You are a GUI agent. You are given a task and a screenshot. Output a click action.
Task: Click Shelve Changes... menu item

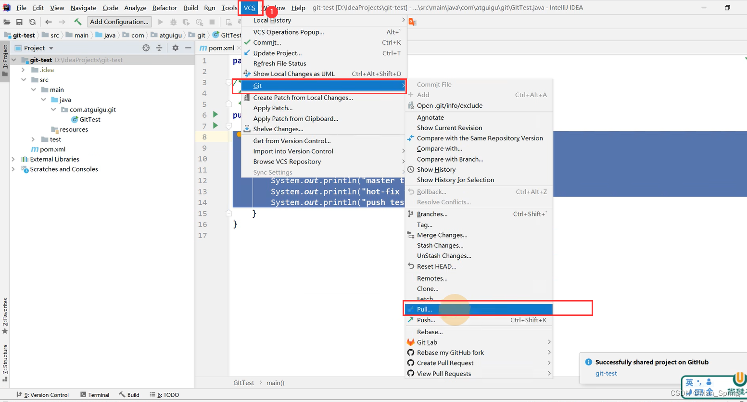(324, 129)
